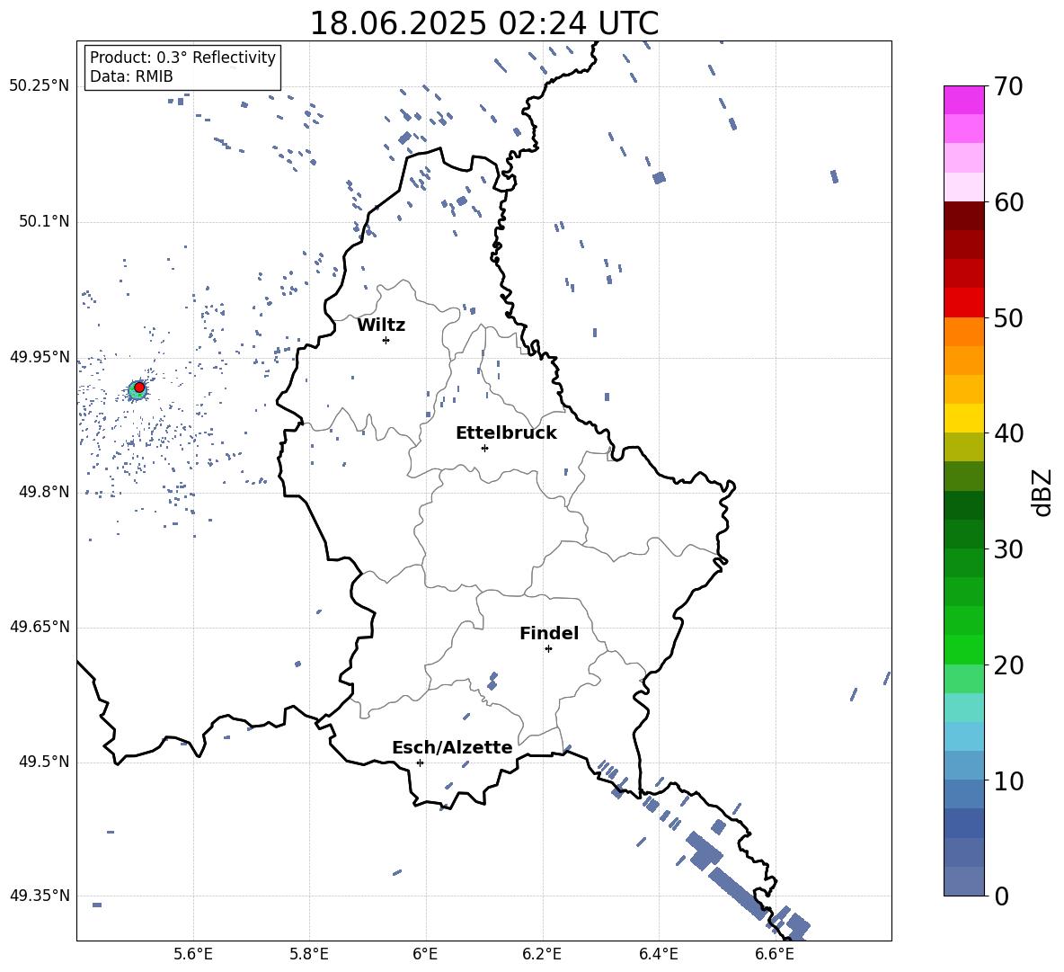Click the colorbar tick value 60
The image size is (1064, 972).
pos(1008,202)
